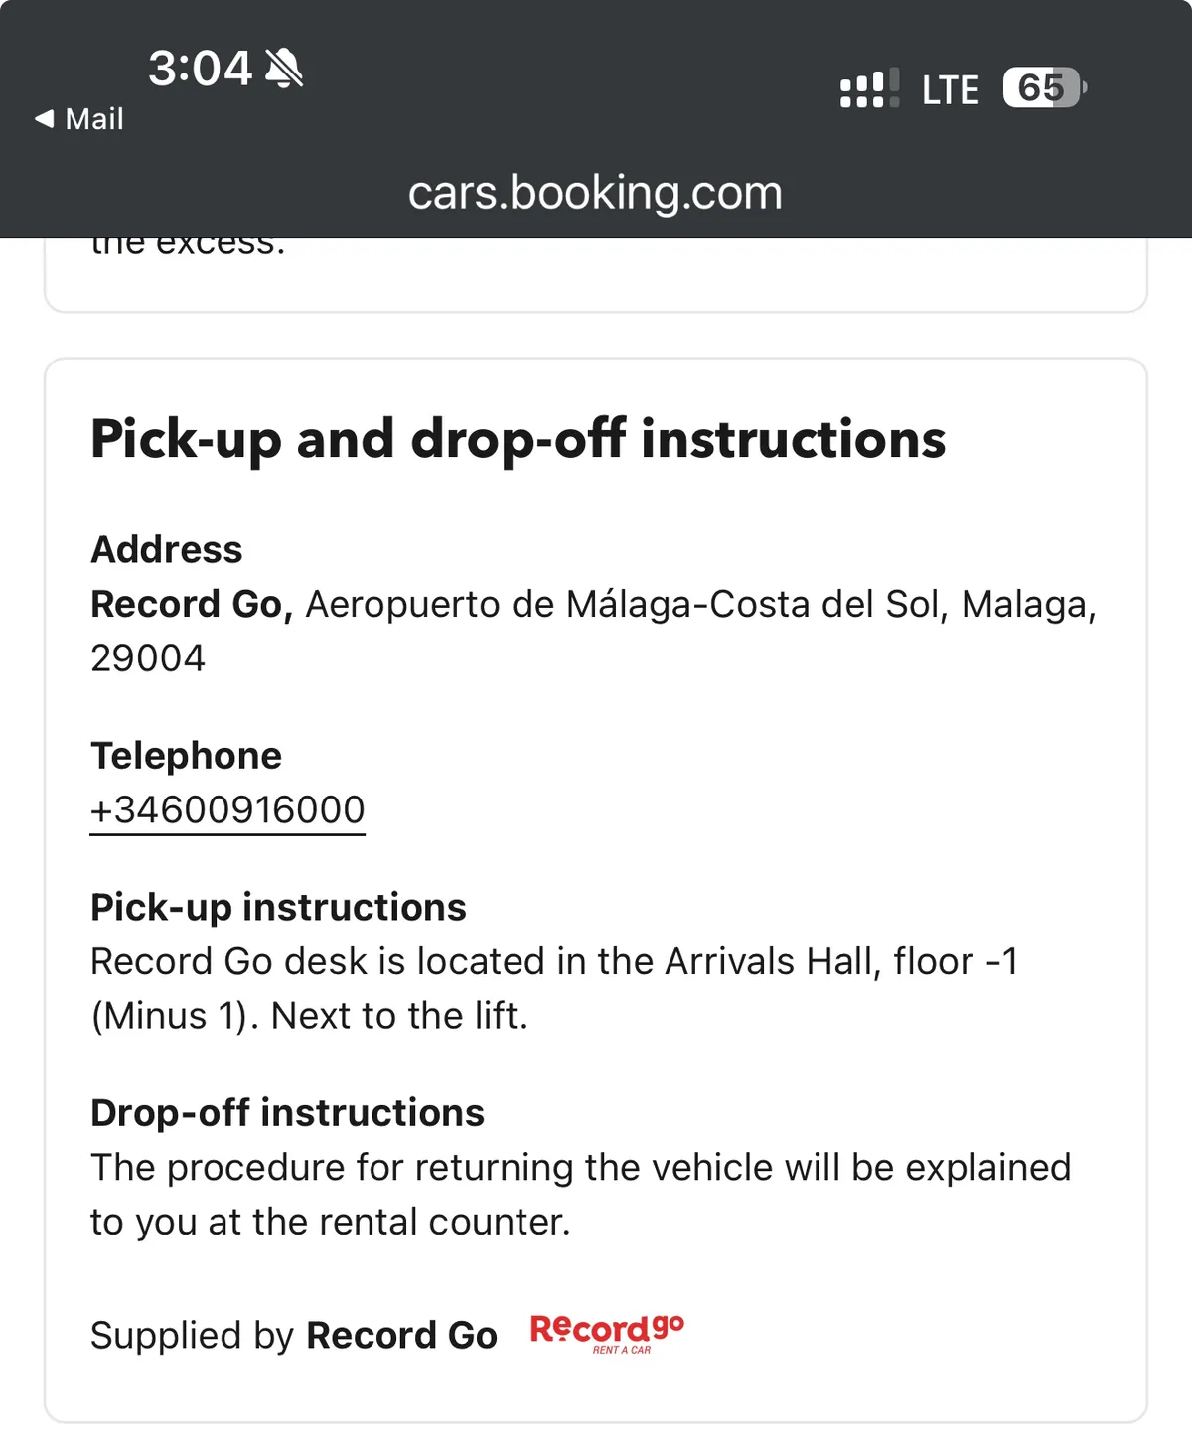
Task: Tap the 3:04 clock in status bar
Action: coord(200,69)
